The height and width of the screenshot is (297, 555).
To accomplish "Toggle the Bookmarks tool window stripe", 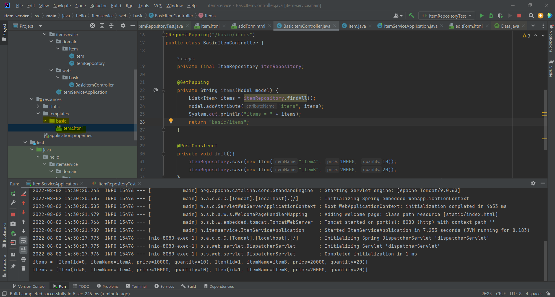I will point(4,235).
